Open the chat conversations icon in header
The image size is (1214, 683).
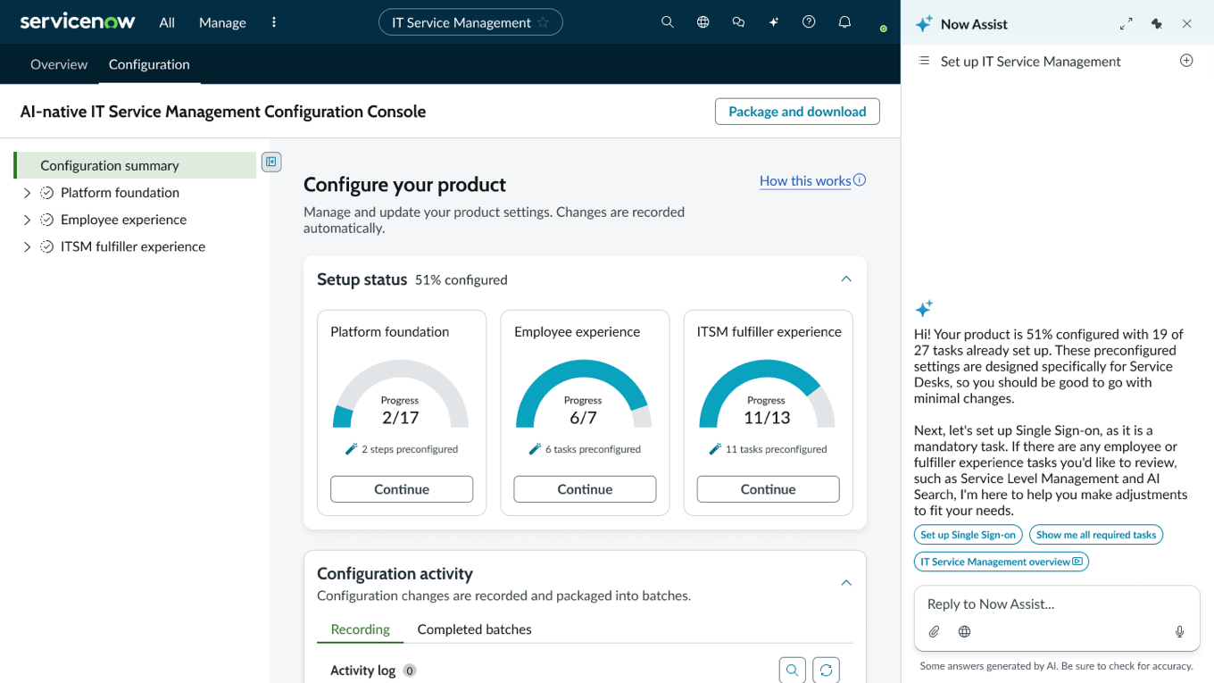click(738, 22)
